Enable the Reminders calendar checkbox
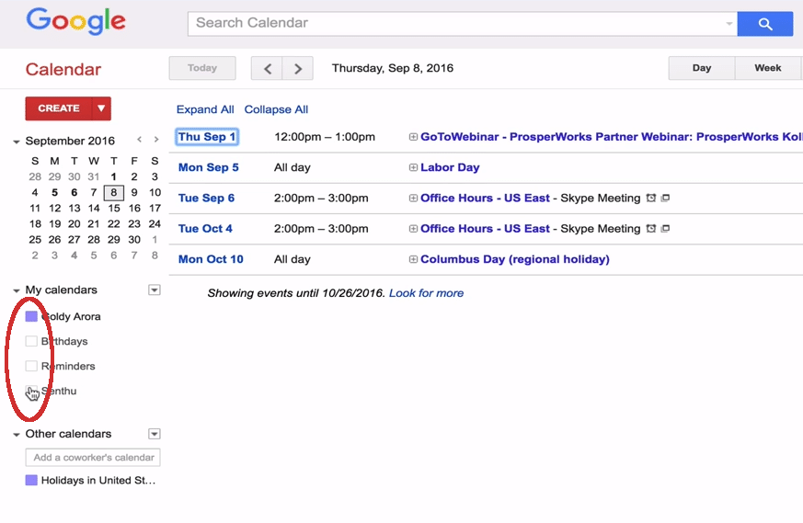Screen dimensions: 803x523 click(31, 366)
